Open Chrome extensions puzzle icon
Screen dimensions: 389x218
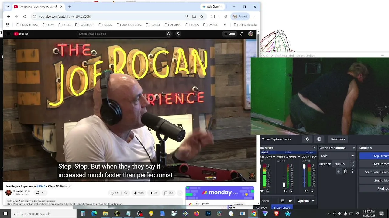pyautogui.click(x=213, y=16)
